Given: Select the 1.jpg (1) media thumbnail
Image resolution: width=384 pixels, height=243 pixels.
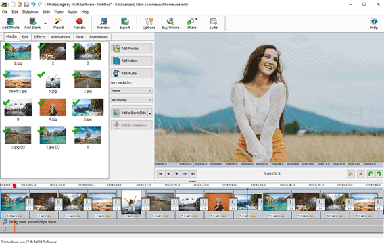Looking at the screenshot, I should (x=53, y=135).
